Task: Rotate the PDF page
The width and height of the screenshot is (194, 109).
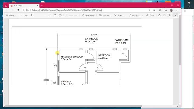Action: (x=55, y=15)
